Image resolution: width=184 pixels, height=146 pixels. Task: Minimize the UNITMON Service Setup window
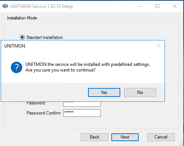141,6
